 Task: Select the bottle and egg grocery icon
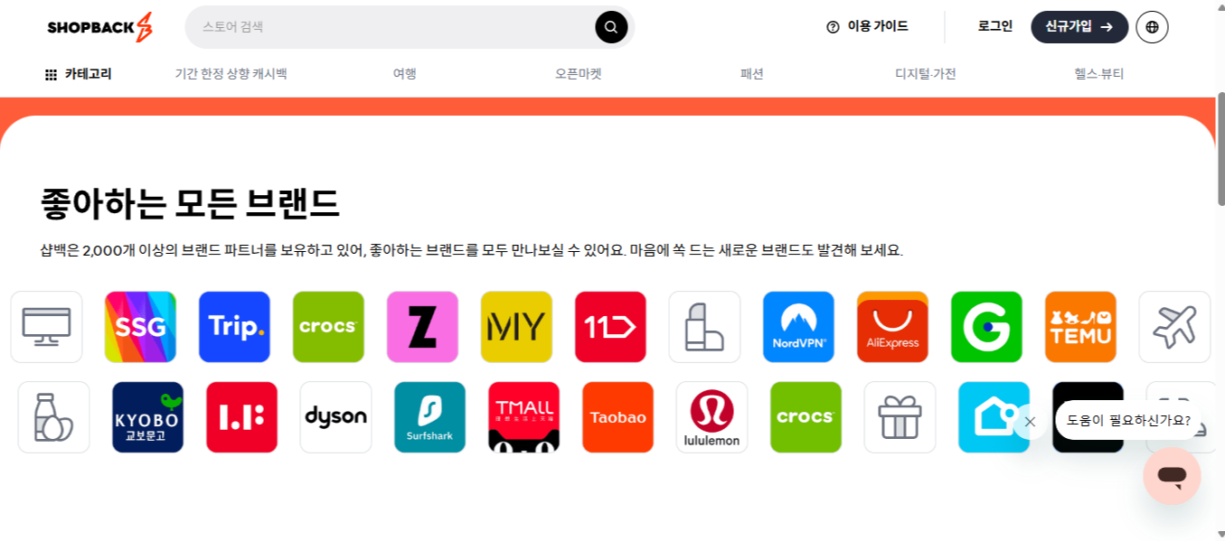53,417
